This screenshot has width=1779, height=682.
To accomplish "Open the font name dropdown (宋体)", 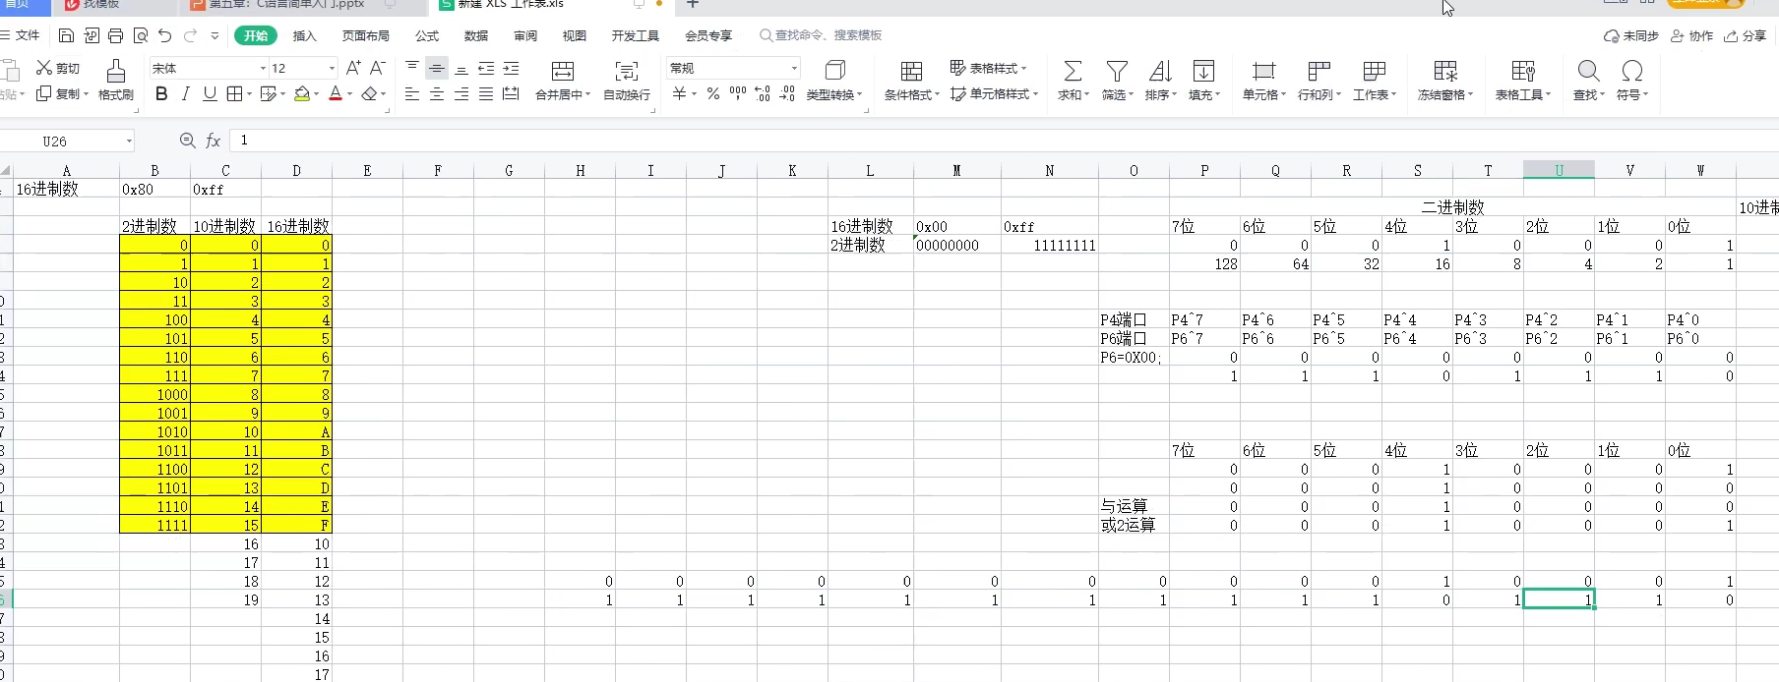I will [263, 69].
